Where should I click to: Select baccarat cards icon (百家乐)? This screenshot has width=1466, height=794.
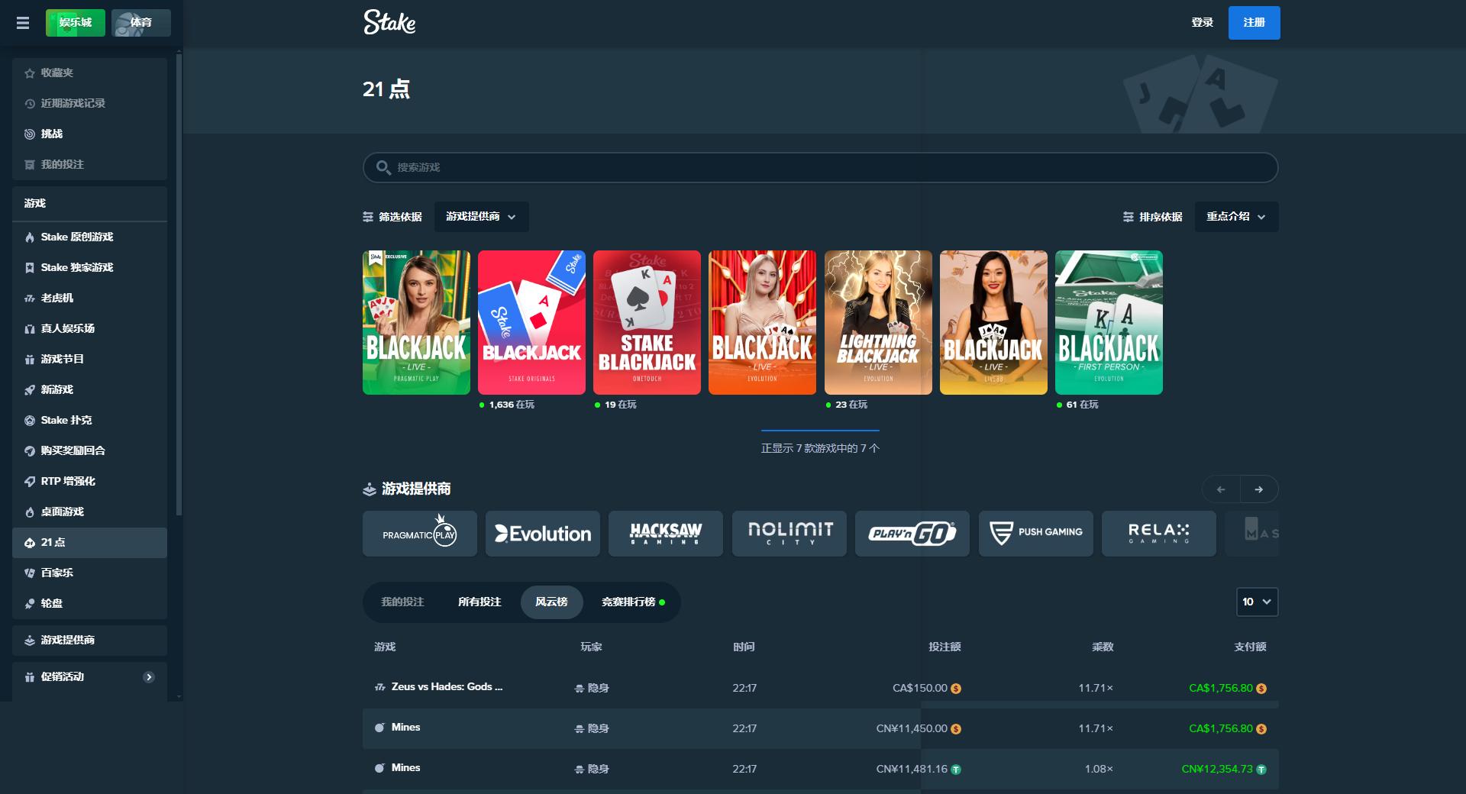click(x=30, y=573)
